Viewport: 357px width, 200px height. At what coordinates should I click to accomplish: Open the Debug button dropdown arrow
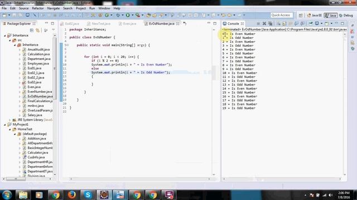pos(123,15)
